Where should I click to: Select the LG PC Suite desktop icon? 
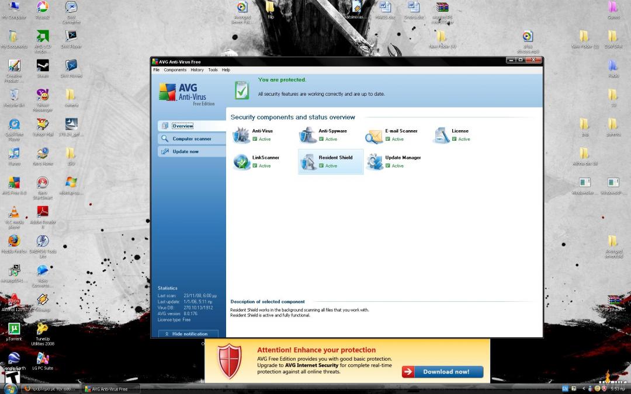[x=43, y=361]
